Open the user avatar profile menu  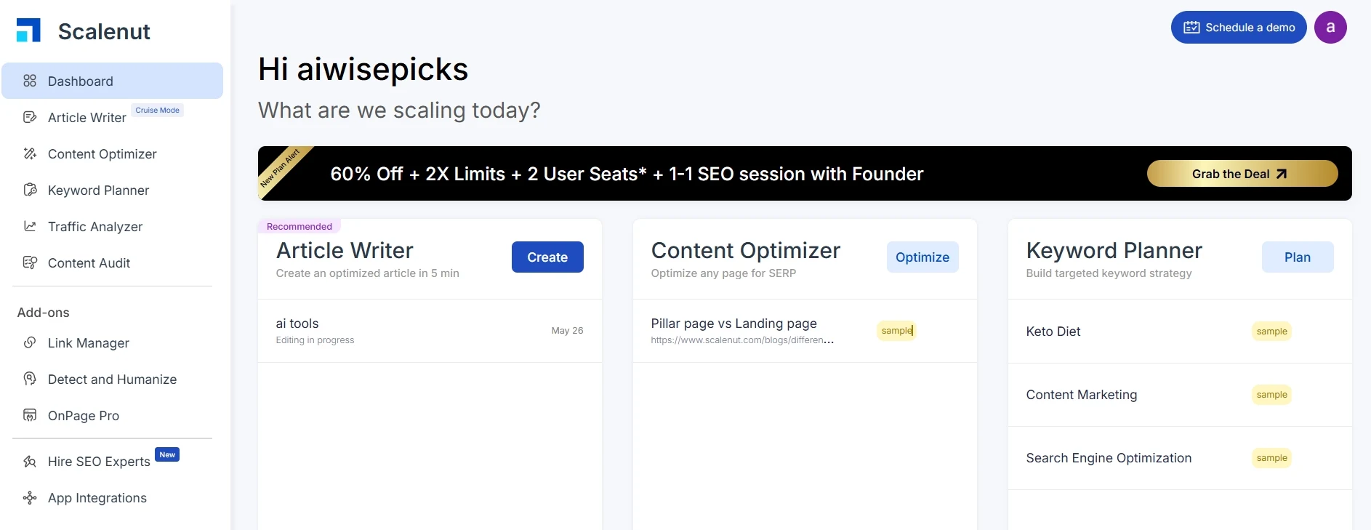1330,28
